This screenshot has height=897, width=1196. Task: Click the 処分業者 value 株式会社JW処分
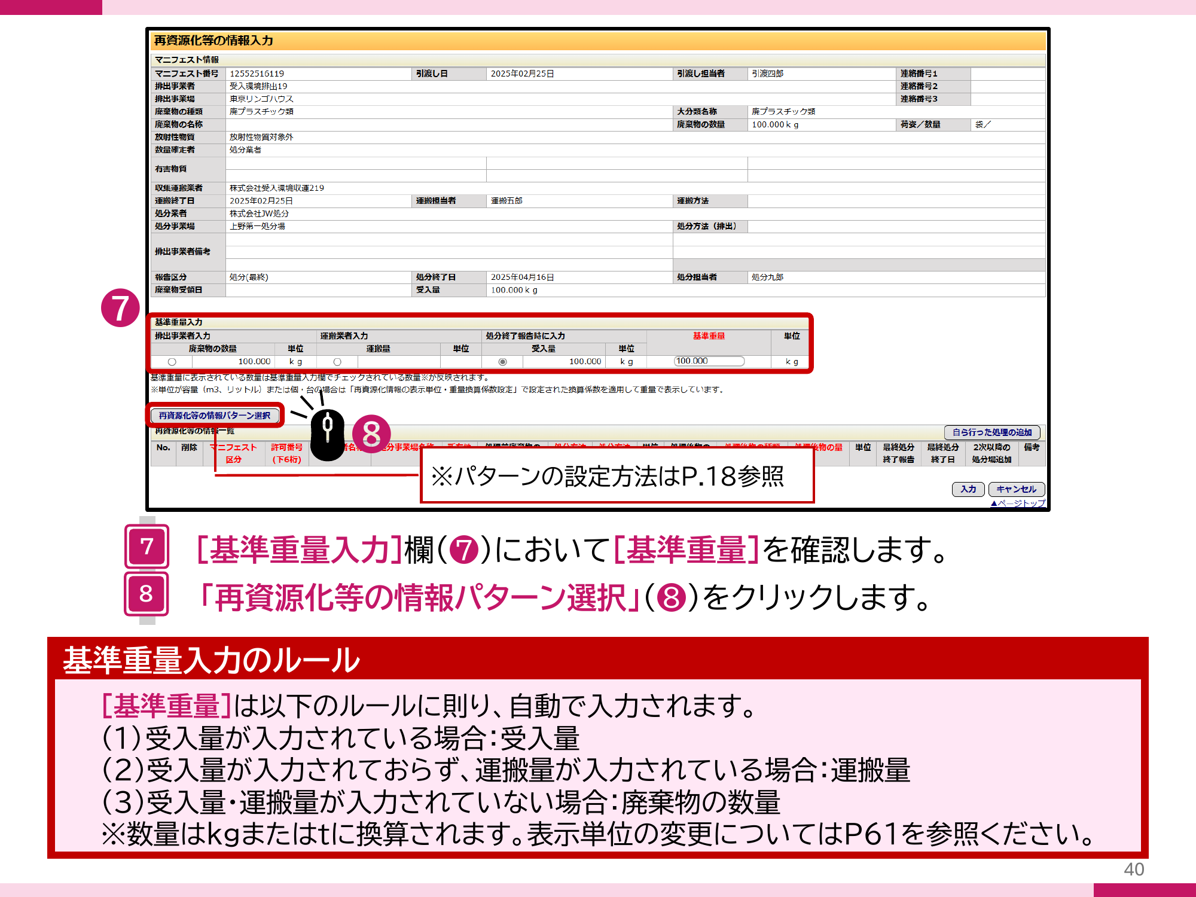tap(259, 213)
